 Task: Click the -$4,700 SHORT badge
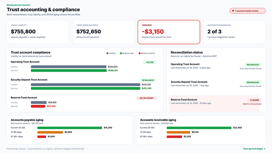(x=147, y=98)
